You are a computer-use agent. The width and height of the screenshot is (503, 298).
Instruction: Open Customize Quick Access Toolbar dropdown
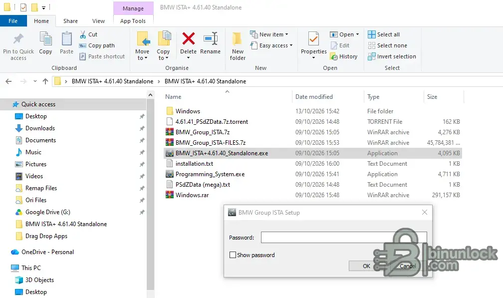point(43,7)
